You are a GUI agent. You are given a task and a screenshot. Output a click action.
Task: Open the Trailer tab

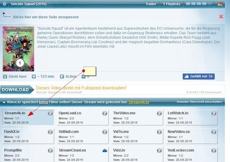151,4
